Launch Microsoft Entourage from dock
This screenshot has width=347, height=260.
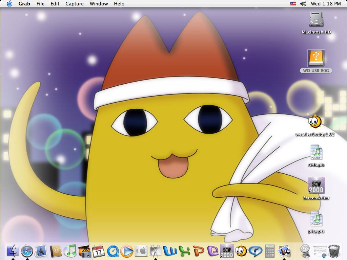(213, 251)
